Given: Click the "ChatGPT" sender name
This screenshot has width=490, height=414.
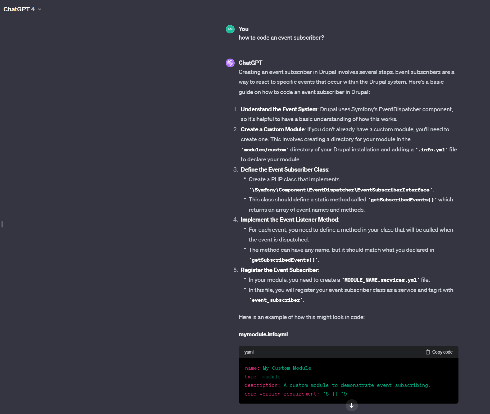Looking at the screenshot, I should tap(250, 63).
